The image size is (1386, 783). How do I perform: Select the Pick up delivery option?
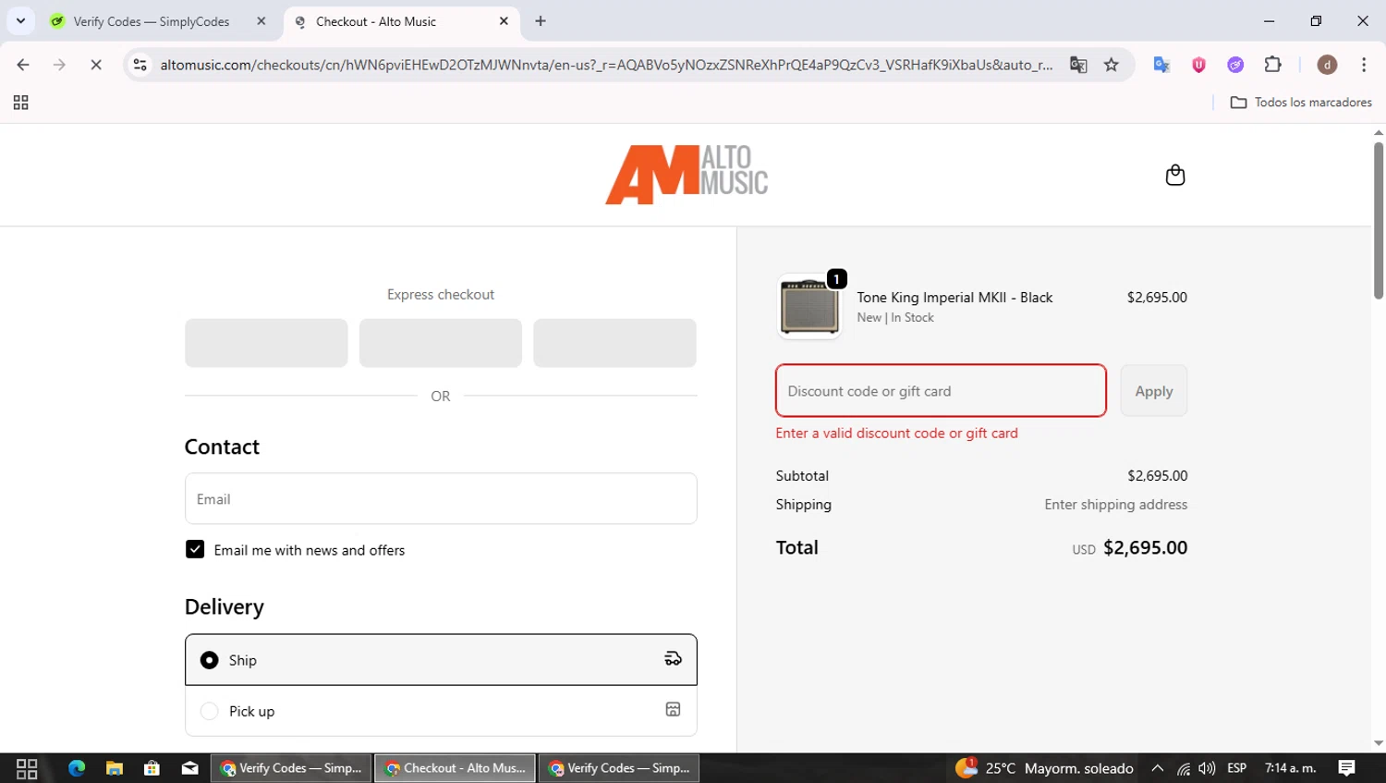441,710
